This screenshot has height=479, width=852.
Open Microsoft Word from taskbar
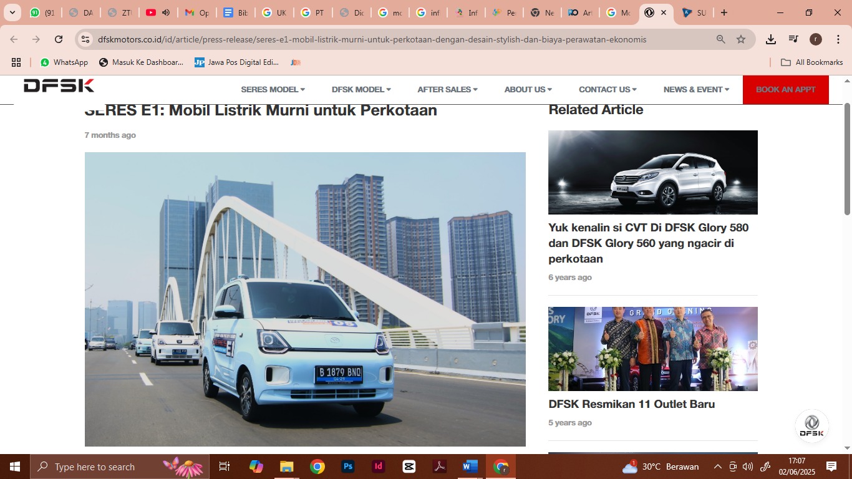click(470, 467)
